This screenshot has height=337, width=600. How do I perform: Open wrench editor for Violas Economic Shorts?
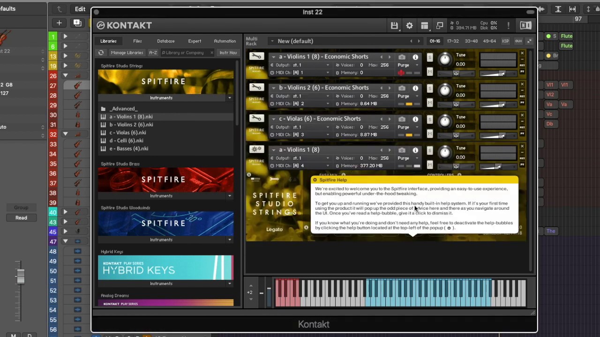tap(256, 118)
